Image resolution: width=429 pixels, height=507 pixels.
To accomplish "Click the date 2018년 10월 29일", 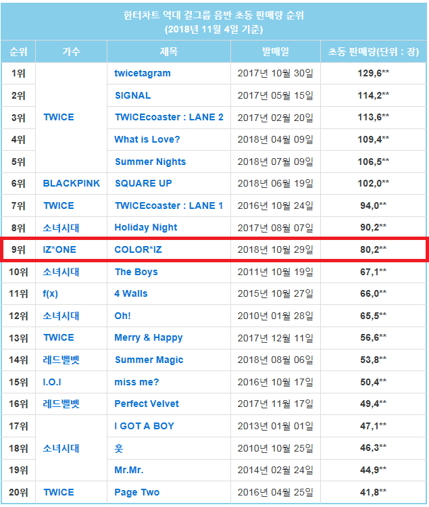I will (276, 249).
